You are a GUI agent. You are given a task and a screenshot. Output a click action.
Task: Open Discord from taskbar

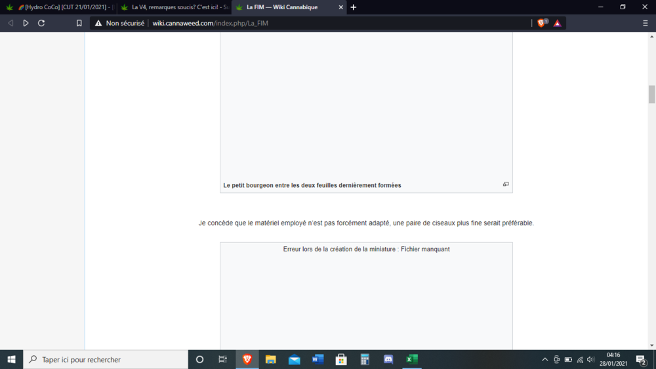pyautogui.click(x=388, y=359)
